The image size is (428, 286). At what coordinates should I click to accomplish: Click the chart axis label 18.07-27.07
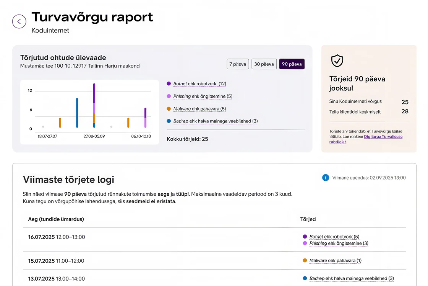coord(47,136)
